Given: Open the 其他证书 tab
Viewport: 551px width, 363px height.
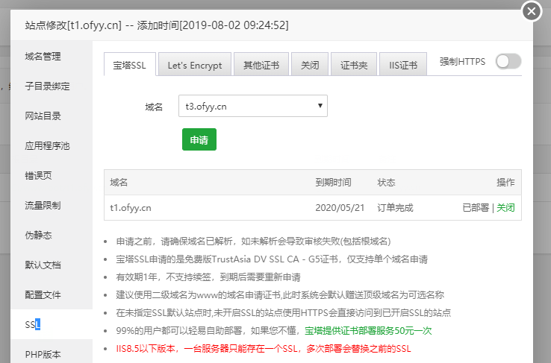Looking at the screenshot, I should 261,65.
